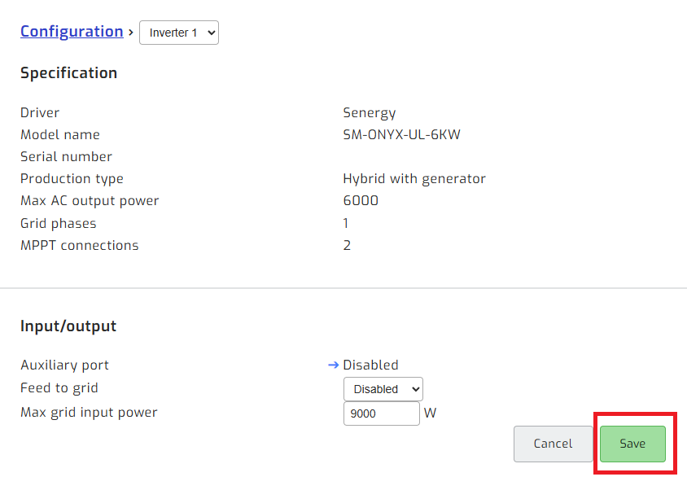687x490 pixels.
Task: Click the Specification section heading
Action: pyautogui.click(x=68, y=72)
